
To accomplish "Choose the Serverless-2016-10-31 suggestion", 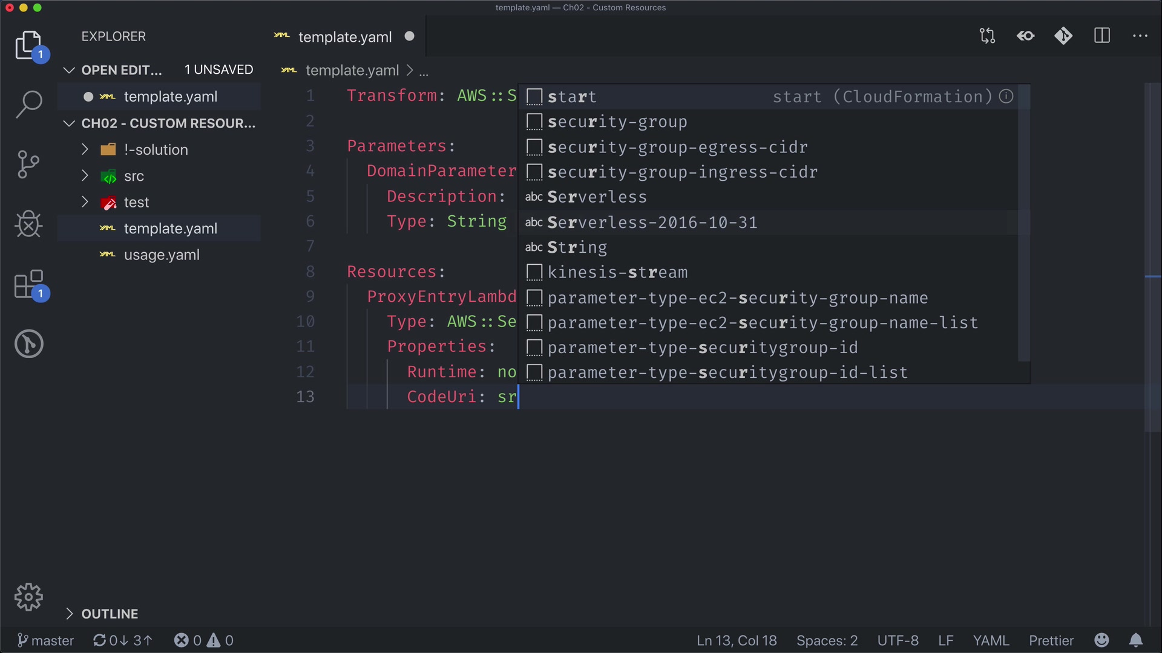I will (652, 223).
